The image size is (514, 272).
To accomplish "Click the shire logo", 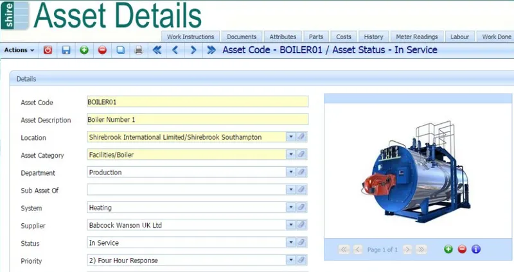I will 15,15.
